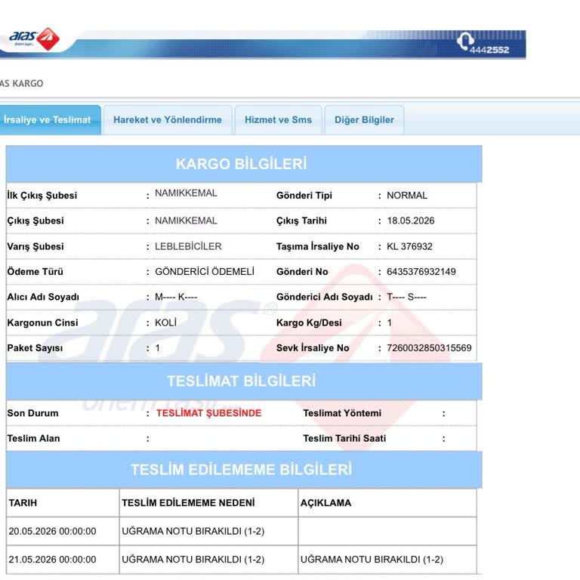Click payment type GÖNDERİCİ ÖDEMELİ
Viewport: 580px width, 580px height.
click(205, 272)
